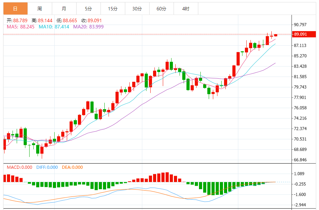
Task: Open the 60分 hourly chart tab
Action: pos(161,9)
